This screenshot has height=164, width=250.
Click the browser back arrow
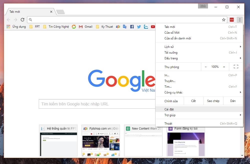pyautogui.click(x=8, y=20)
